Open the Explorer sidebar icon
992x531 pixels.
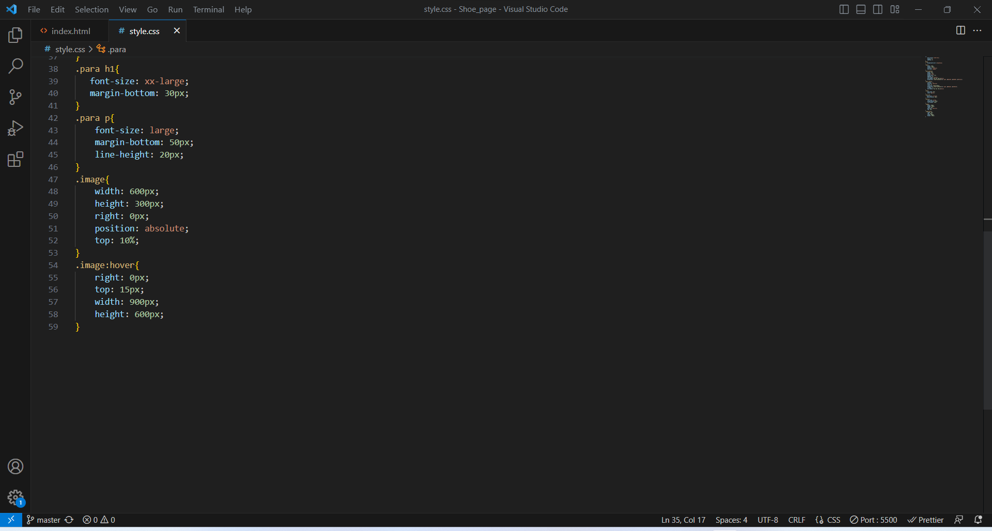click(x=15, y=35)
